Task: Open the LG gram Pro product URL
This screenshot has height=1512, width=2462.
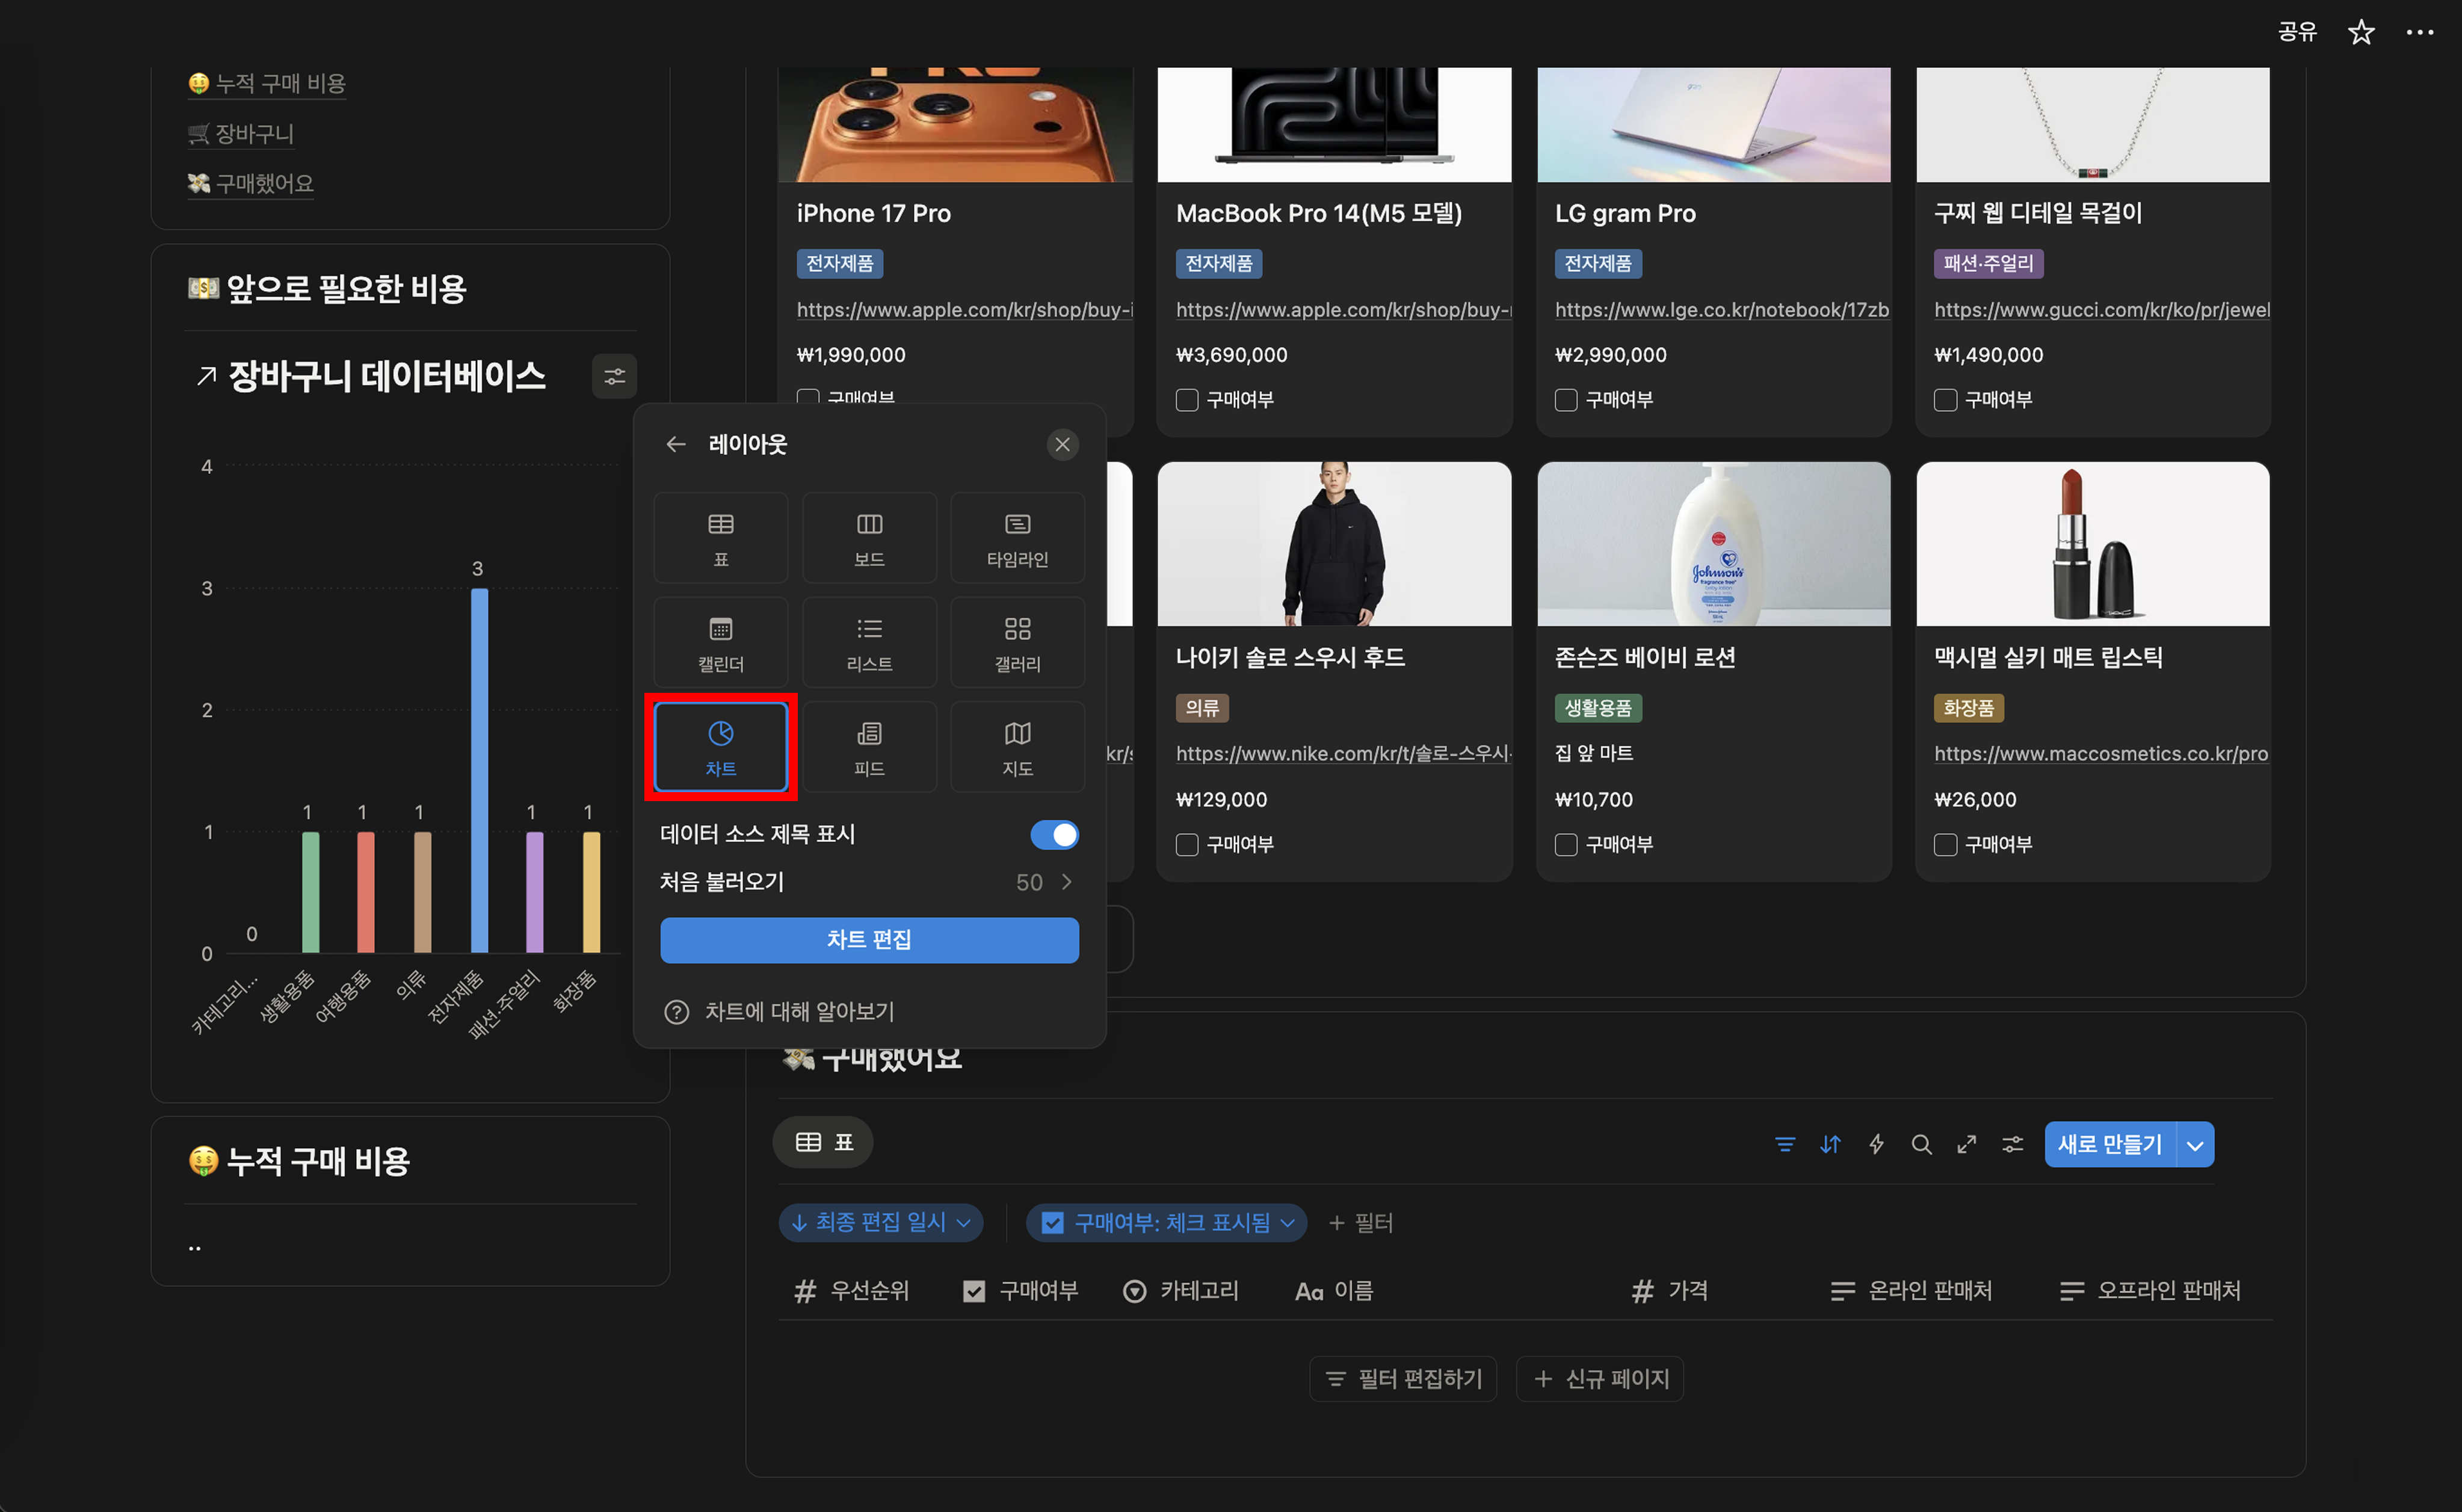Action: 1721,310
